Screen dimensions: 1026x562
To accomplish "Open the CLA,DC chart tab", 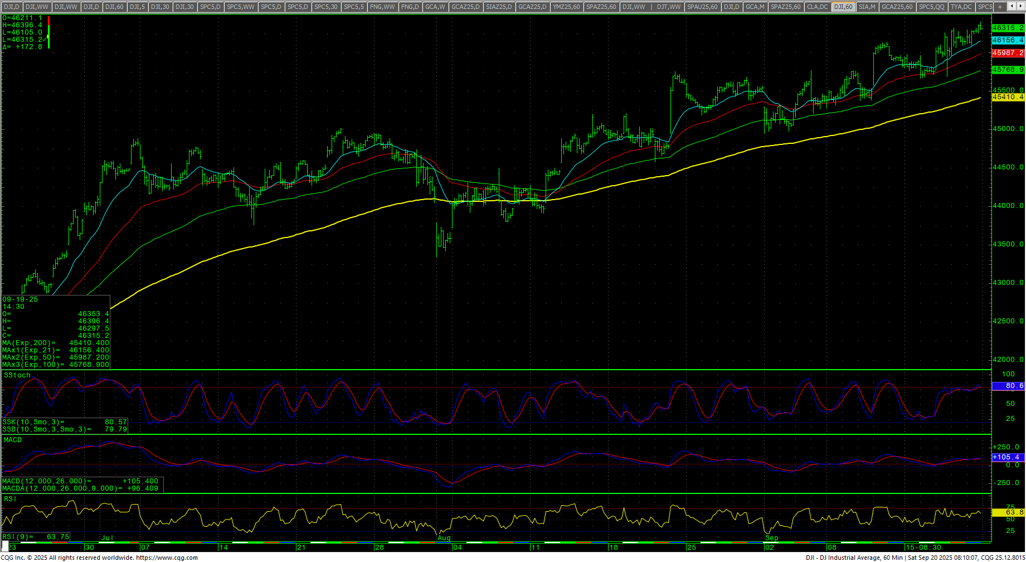I will click(818, 7).
